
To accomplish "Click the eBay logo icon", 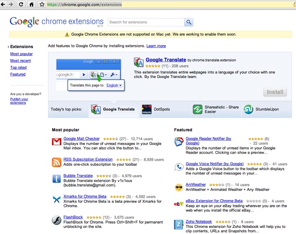I will coord(179,203).
